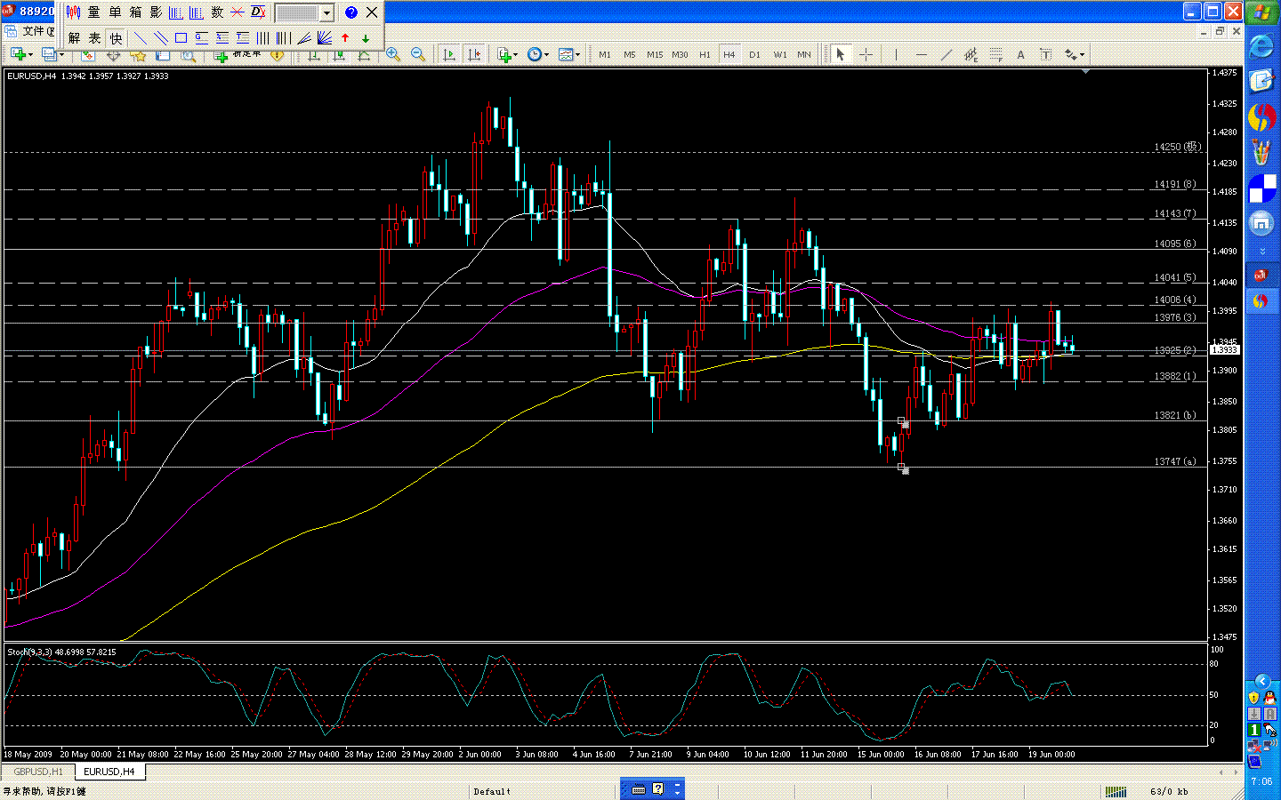Open help with the blue question mark icon
Image resolution: width=1281 pixels, height=800 pixels.
coord(351,12)
